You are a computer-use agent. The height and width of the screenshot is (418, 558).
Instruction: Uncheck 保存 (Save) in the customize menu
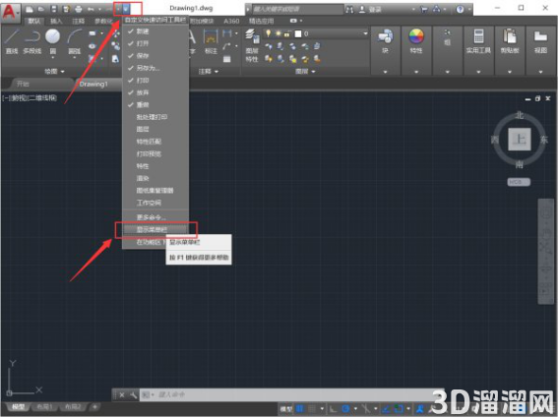pyautogui.click(x=155, y=55)
